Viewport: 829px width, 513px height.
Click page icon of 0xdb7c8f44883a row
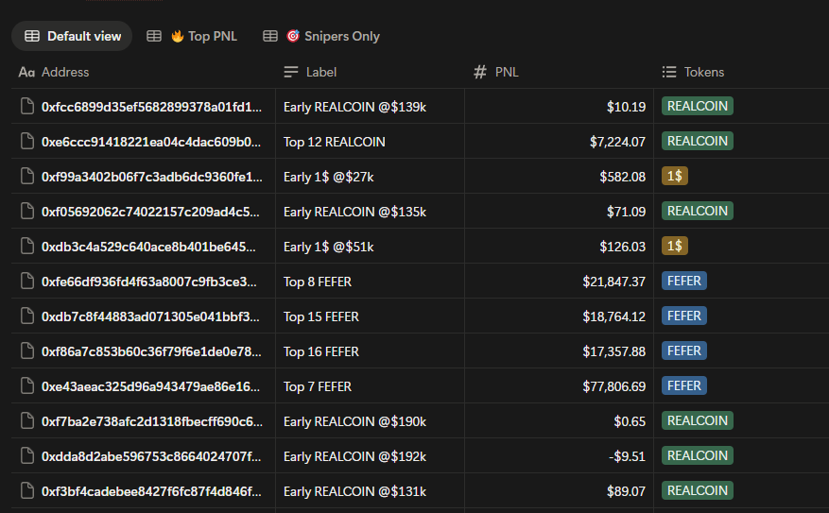click(27, 316)
